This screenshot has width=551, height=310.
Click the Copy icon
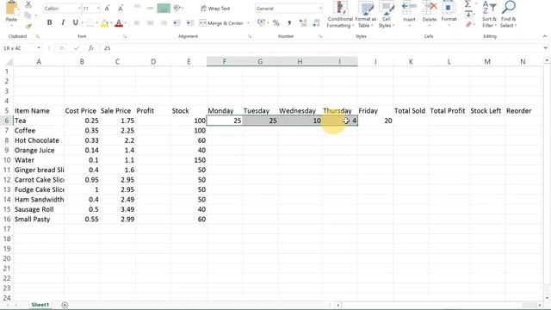click(28, 15)
